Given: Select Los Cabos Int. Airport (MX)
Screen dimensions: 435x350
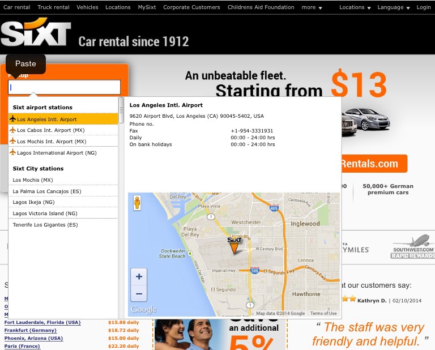Looking at the screenshot, I should (63, 130).
